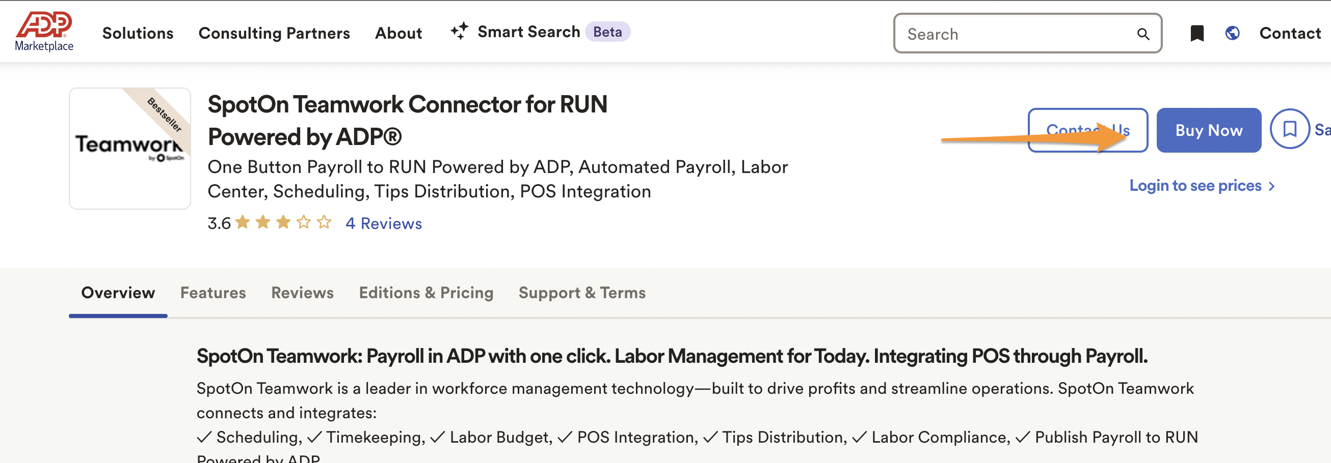Click the ADP Marketplace logo
Screen dimensions: 1331x463
[x=44, y=32]
